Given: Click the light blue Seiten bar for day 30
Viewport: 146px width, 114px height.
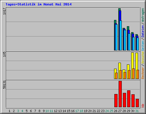Looking at the screenshot, I should [x=133, y=44].
